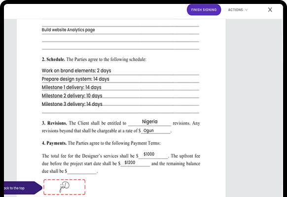Expand Actions via its chevron arrow
Viewport: 287px width, 197px height.
(247, 10)
